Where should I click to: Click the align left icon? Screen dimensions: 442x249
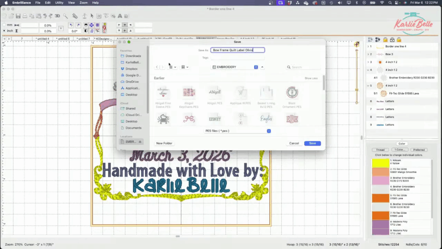click(x=119, y=25)
